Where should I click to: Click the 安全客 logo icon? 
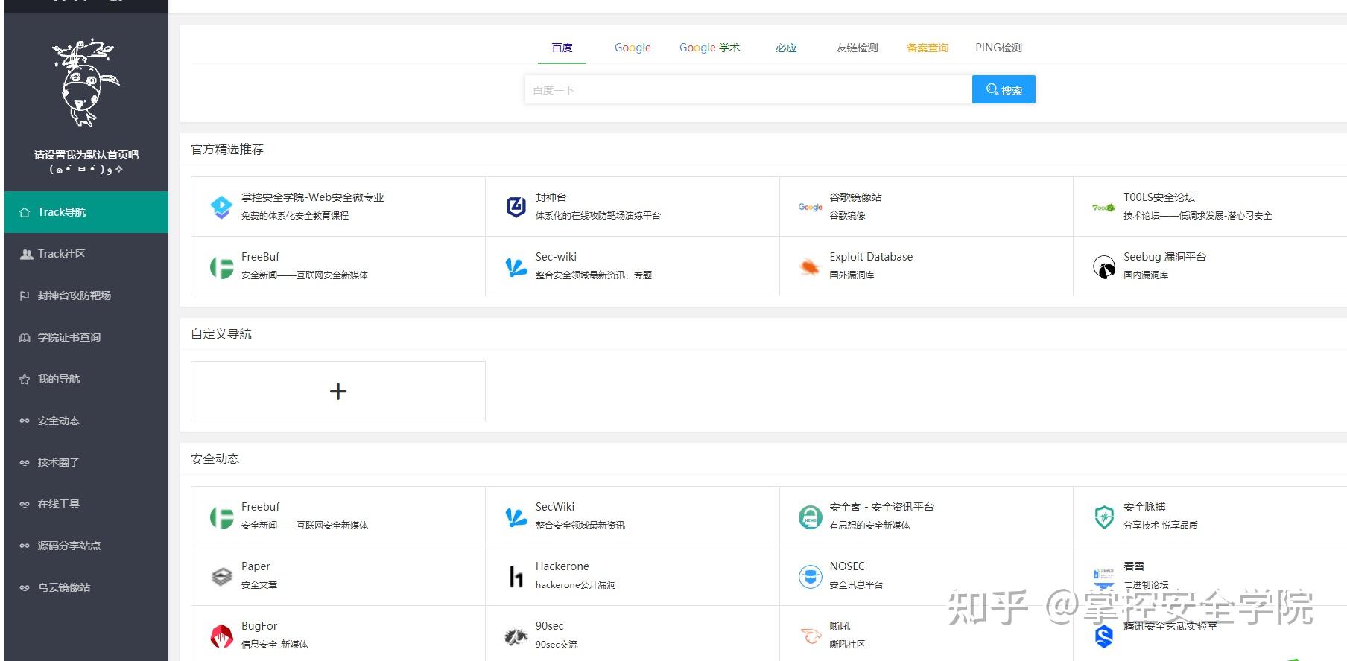pyautogui.click(x=810, y=517)
